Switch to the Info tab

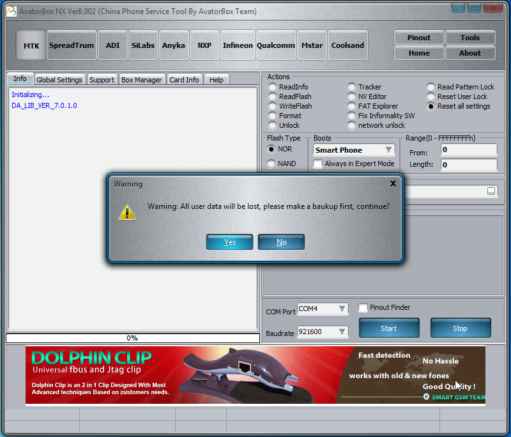[20, 79]
